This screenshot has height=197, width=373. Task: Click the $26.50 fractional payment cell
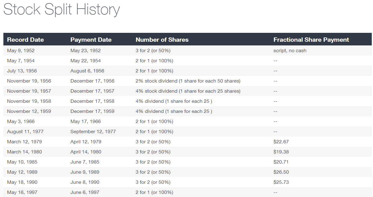pyautogui.click(x=281, y=172)
